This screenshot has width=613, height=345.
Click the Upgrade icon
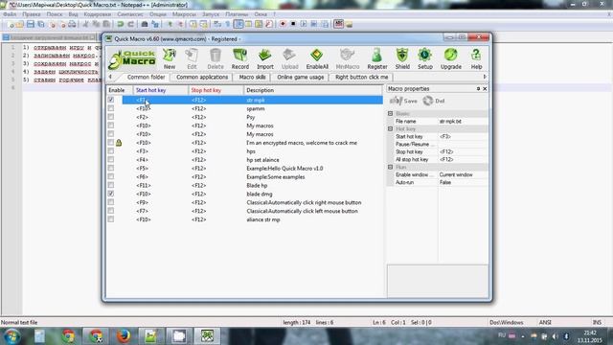(451, 59)
